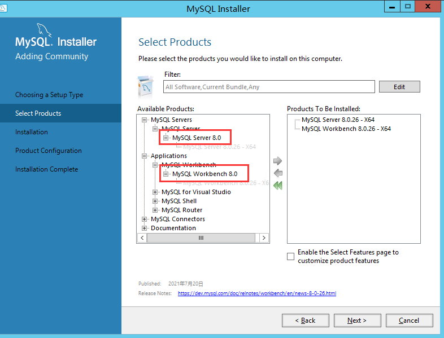This screenshot has width=444, height=338.
Task: Select MySQL Servers label in tree
Action: (171, 120)
